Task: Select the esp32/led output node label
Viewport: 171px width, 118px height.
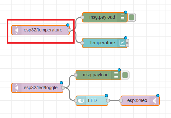Action: coord(137,100)
